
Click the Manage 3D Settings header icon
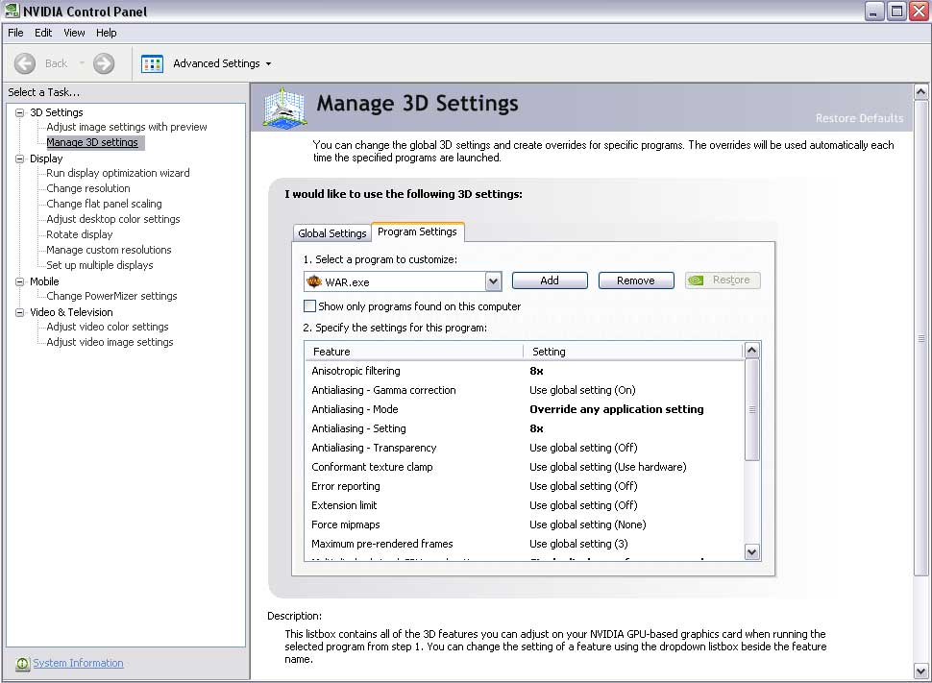(x=284, y=108)
